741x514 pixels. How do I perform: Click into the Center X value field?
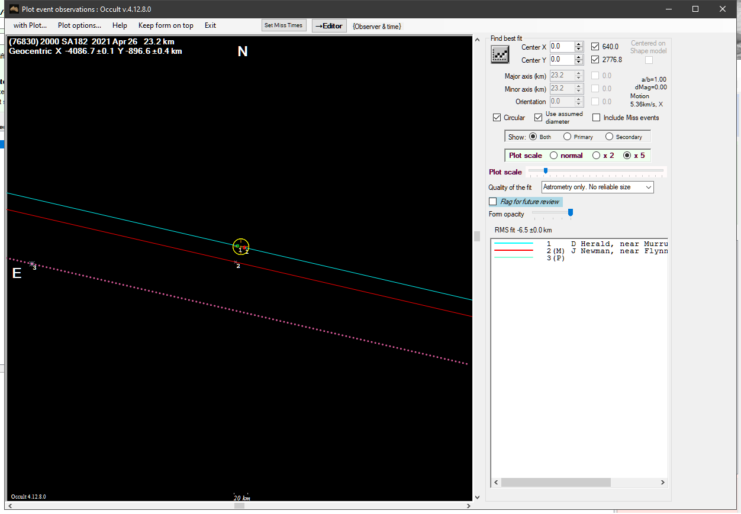(562, 47)
